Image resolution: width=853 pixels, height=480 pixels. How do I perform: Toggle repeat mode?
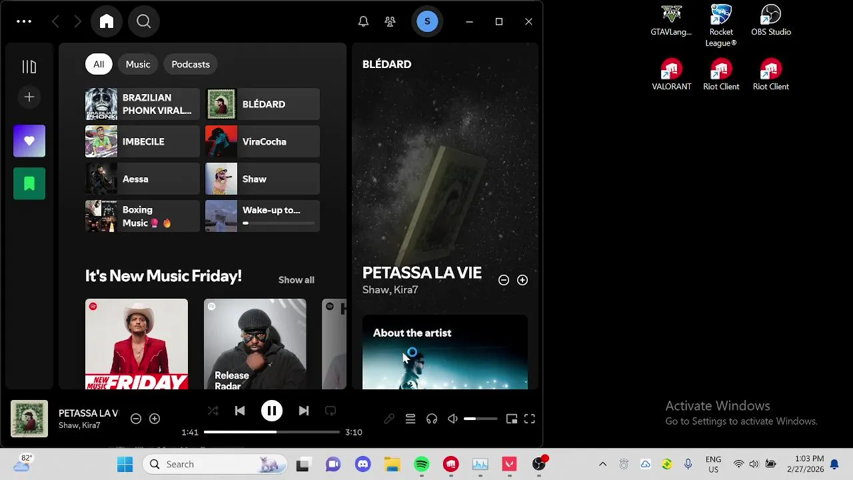[x=331, y=411]
